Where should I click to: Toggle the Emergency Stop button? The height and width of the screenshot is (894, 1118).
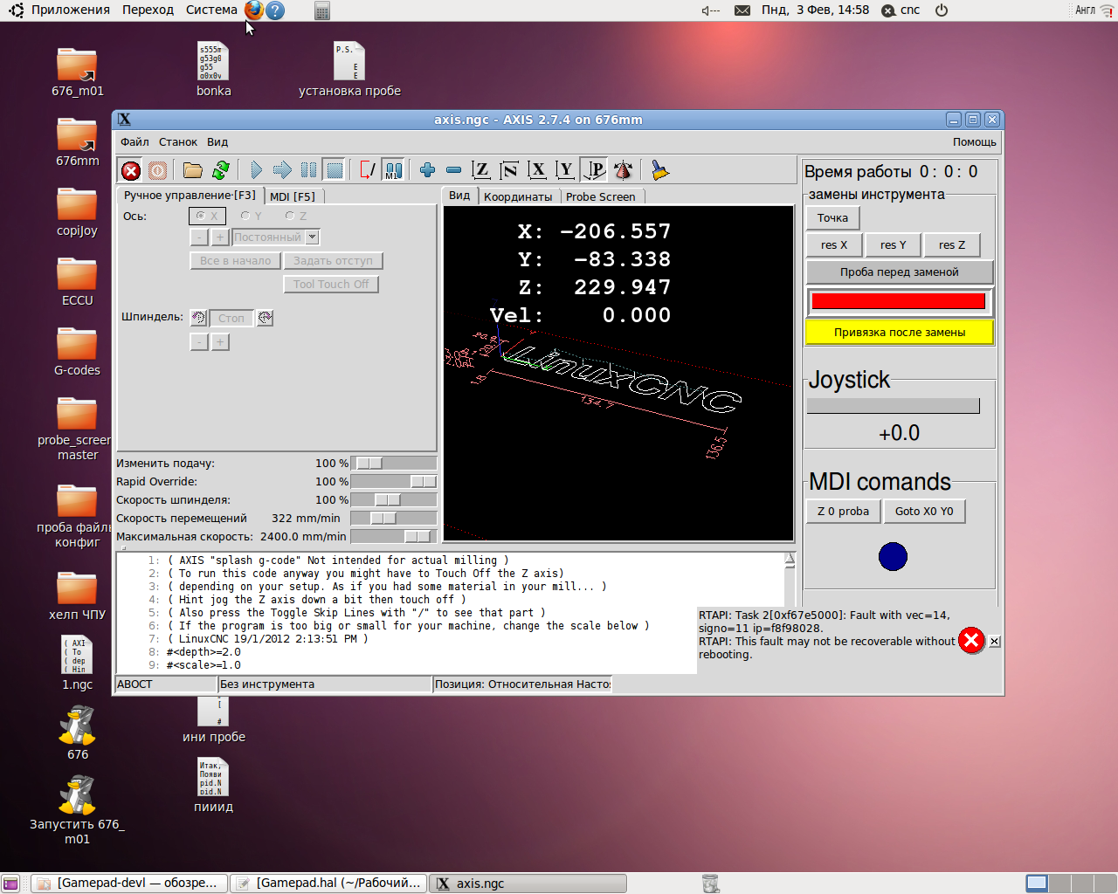click(x=131, y=170)
